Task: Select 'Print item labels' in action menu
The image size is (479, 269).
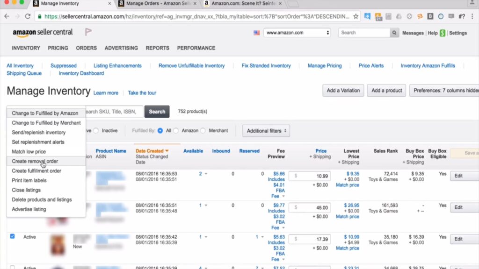Action: pos(29,180)
